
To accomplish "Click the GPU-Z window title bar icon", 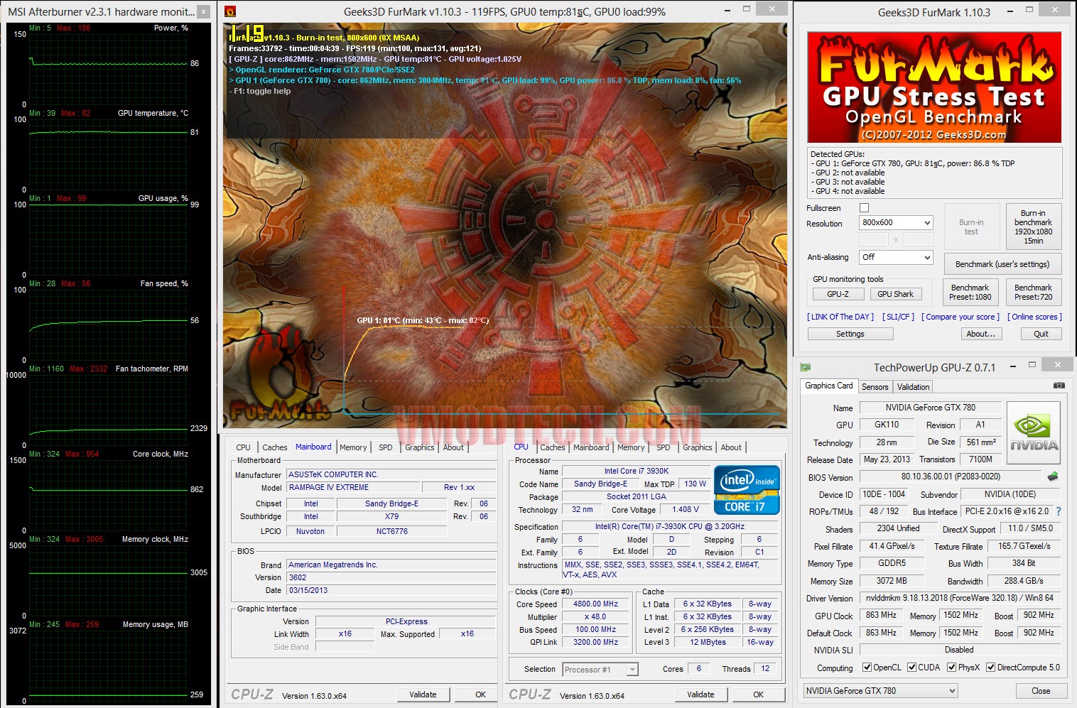I will (805, 367).
